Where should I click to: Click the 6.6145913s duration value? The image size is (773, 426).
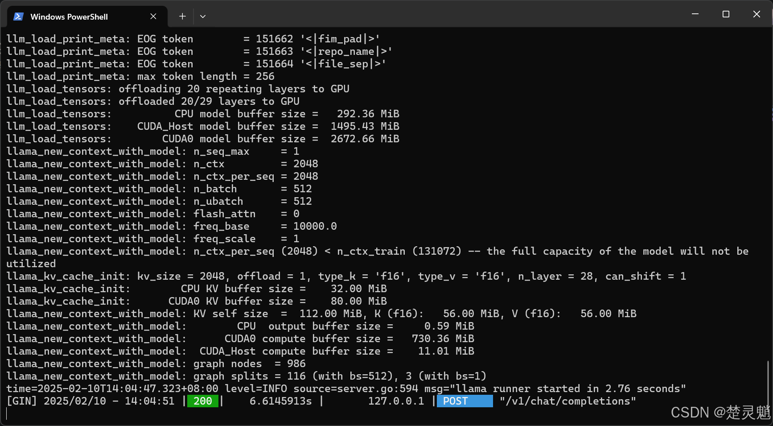[281, 401]
